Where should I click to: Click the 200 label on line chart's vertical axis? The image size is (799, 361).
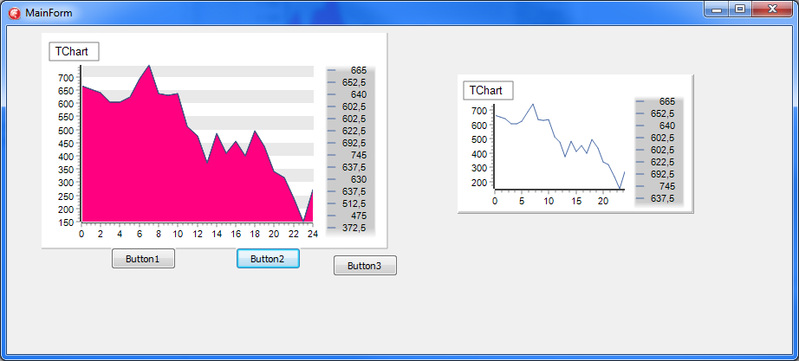click(480, 183)
